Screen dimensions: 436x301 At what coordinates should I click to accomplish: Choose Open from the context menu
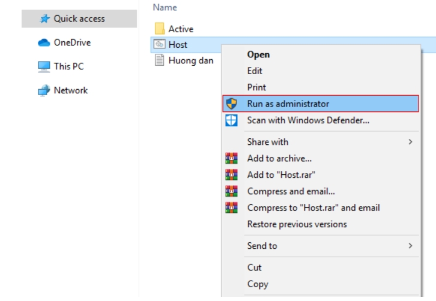coord(258,54)
